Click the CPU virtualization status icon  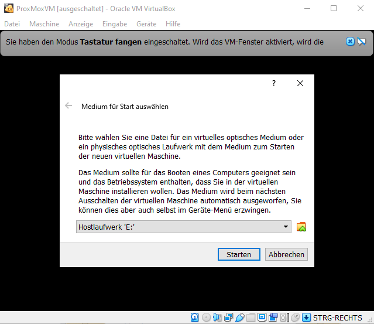click(x=284, y=318)
